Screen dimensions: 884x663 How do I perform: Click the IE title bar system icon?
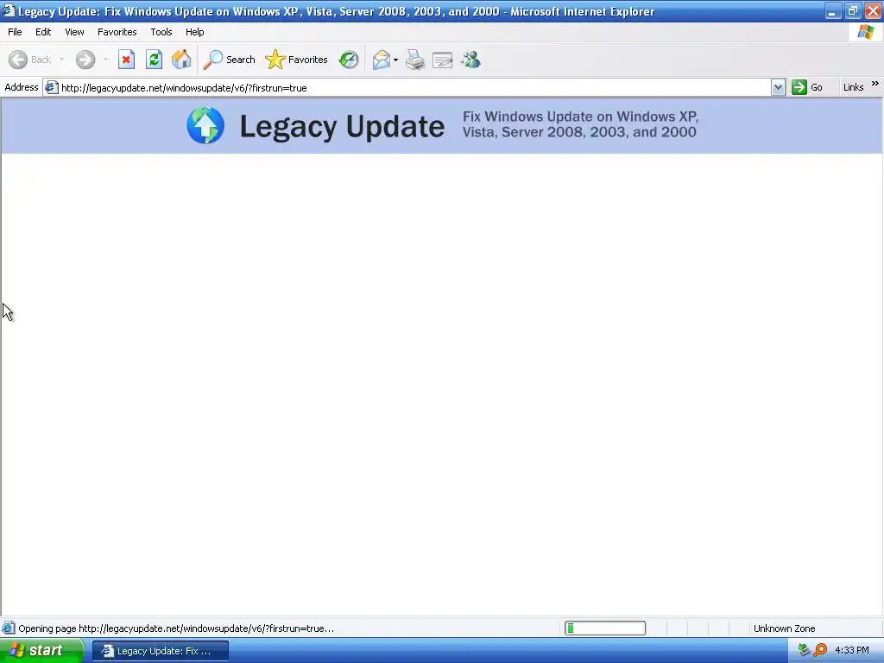click(x=8, y=10)
